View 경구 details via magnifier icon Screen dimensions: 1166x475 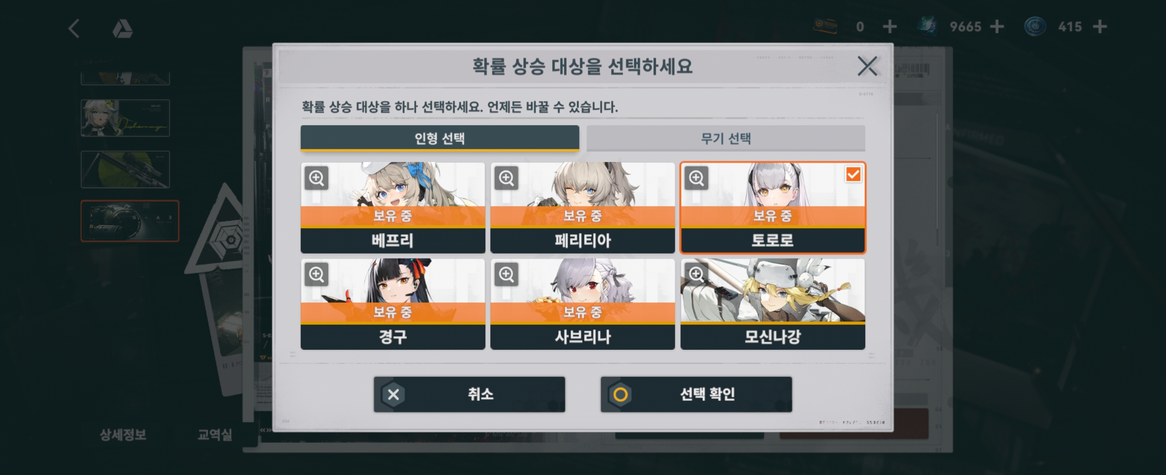pos(317,274)
